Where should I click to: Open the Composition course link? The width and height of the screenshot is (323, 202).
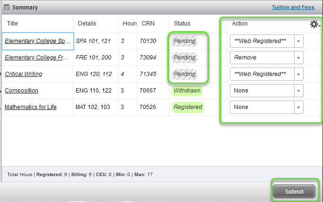click(21, 91)
